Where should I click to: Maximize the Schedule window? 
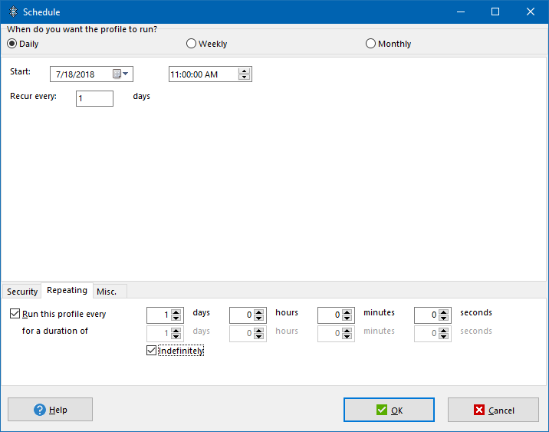(x=495, y=12)
